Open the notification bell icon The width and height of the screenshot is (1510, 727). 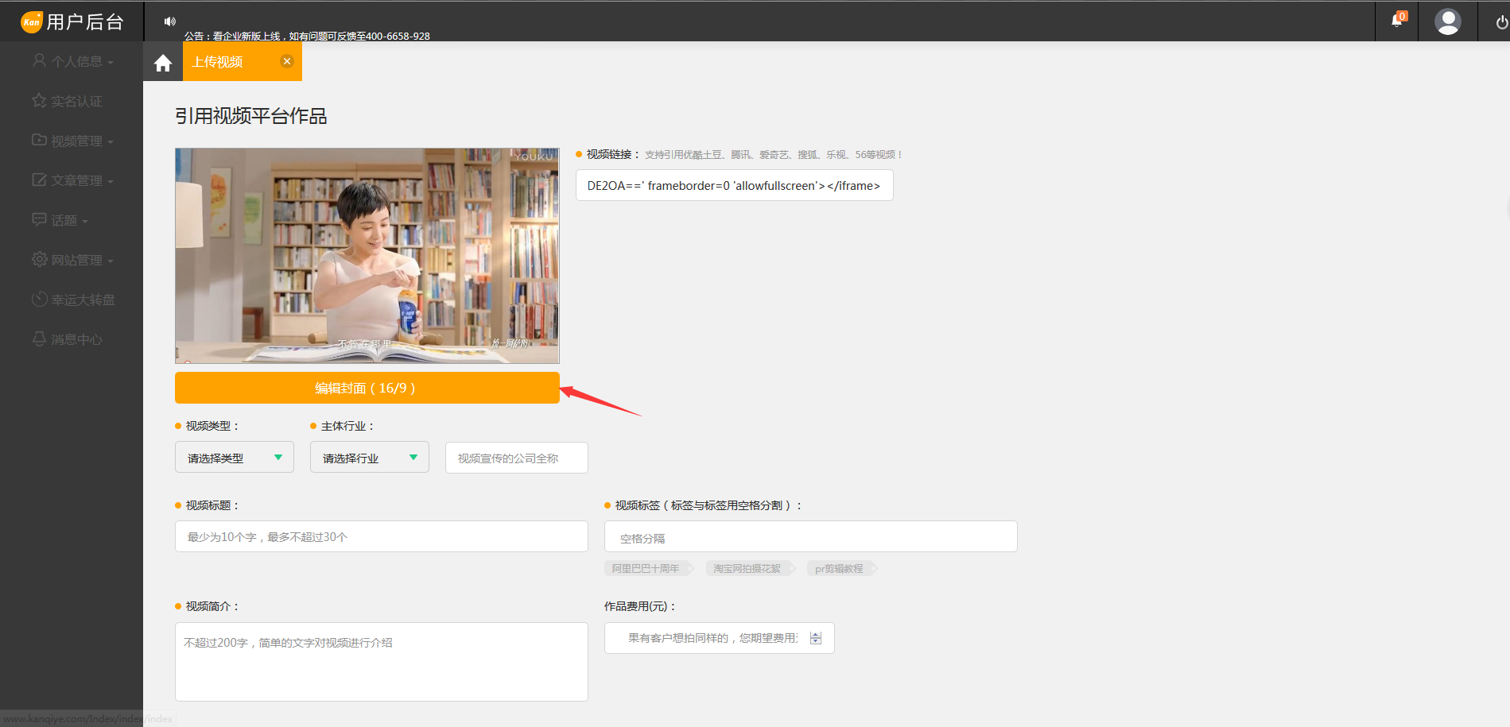pyautogui.click(x=1396, y=21)
